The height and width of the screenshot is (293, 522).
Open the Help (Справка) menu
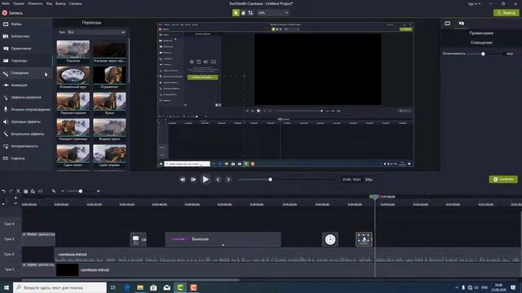75,3
